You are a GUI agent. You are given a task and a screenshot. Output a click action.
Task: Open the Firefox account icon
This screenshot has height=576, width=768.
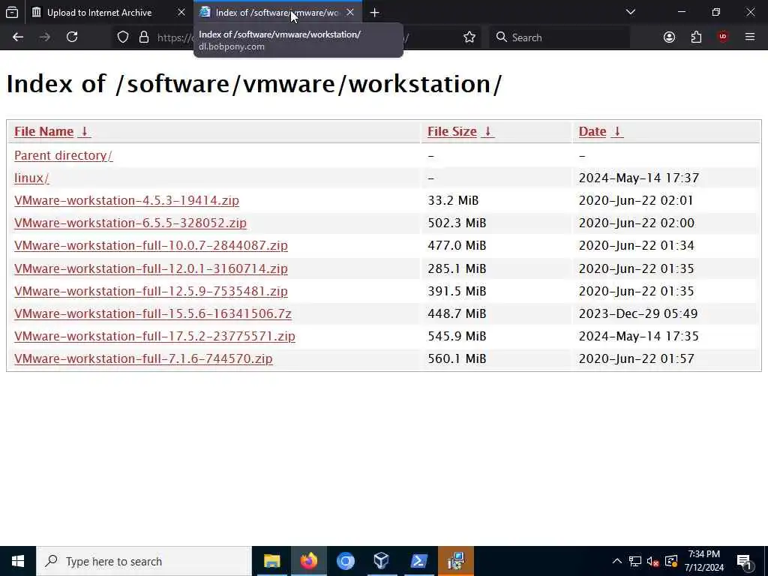(669, 37)
